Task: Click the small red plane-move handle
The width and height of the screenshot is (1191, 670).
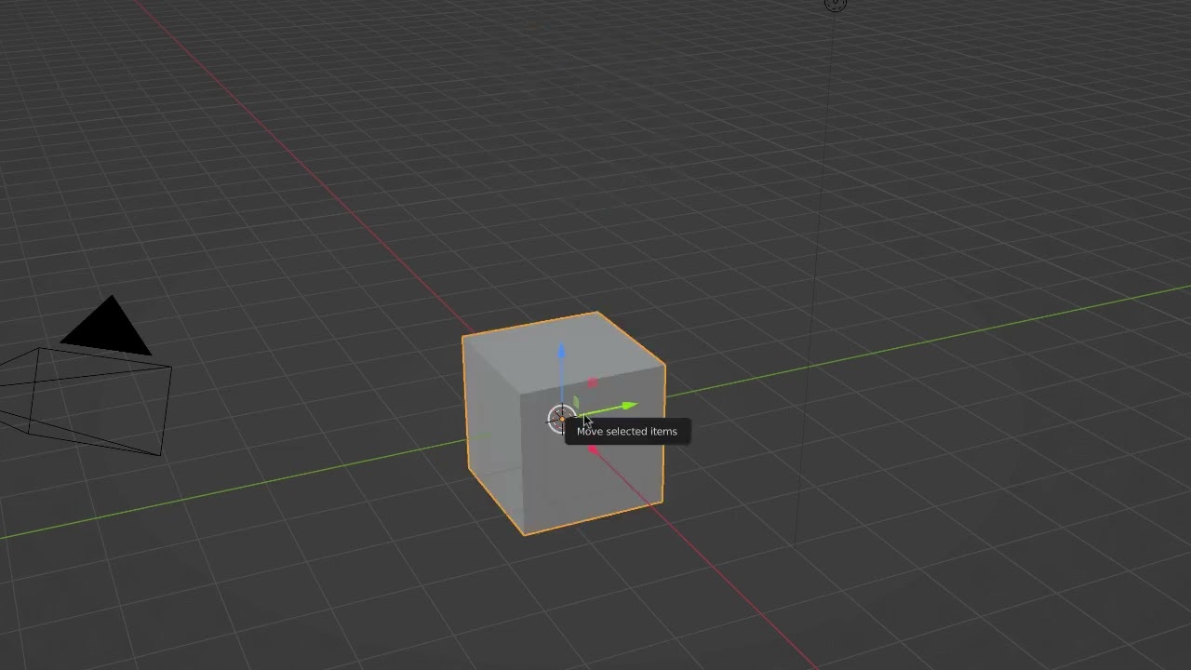Action: point(593,382)
